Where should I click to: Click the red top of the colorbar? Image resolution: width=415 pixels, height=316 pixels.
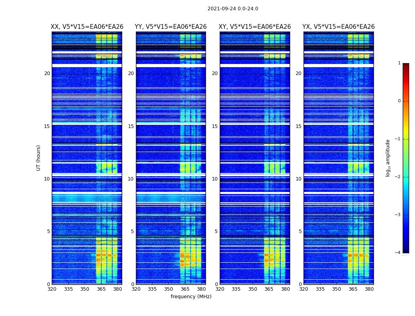(406, 66)
